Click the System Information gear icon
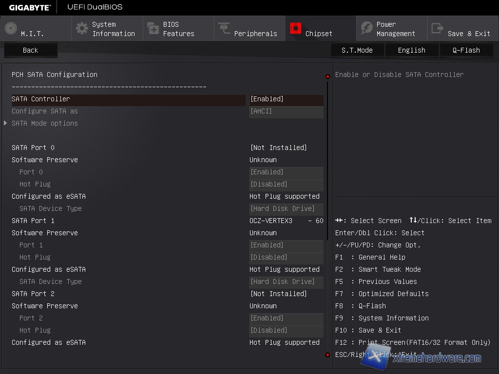The width and height of the screenshot is (499, 374). point(82,28)
